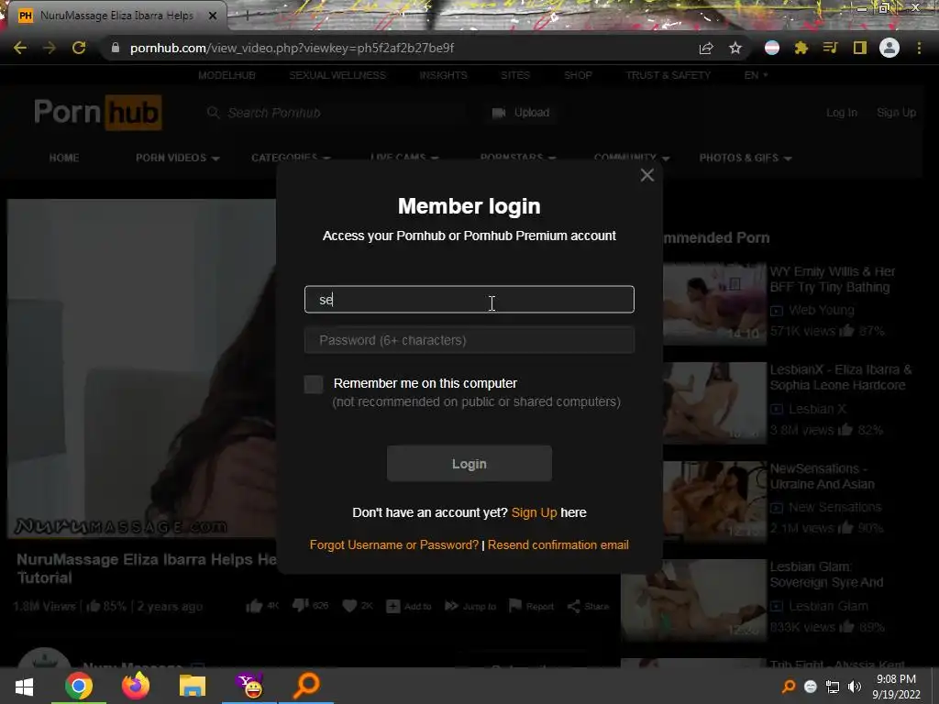
Task: Expand the LIVE CAMS nav dropdown
Action: click(x=404, y=158)
